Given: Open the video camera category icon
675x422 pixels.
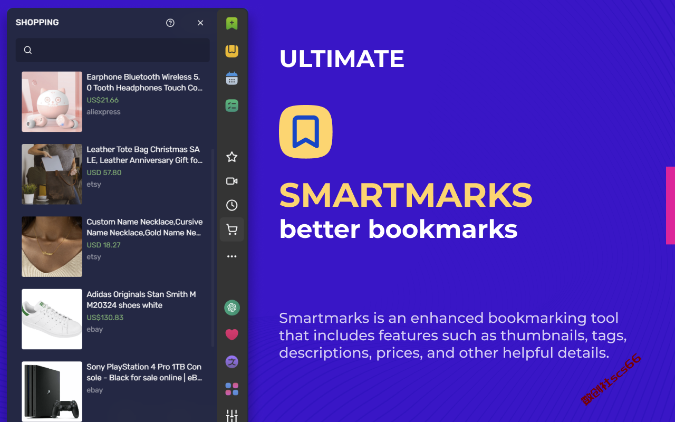Looking at the screenshot, I should (232, 181).
